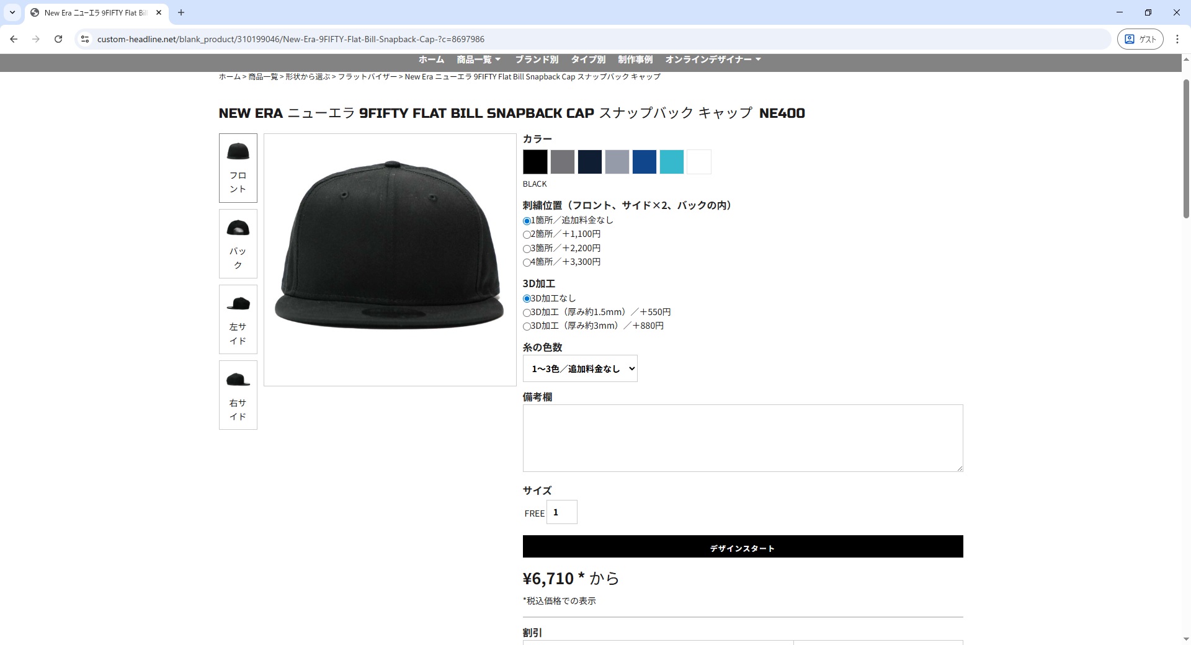This screenshot has height=645, width=1191.
Task: Open the guest profile button
Action: [x=1140, y=39]
